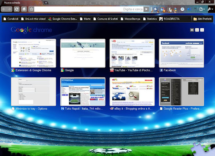The image size is (215, 156).
Task: Open the YouTube page thumbnail
Action: pyautogui.click(x=132, y=53)
